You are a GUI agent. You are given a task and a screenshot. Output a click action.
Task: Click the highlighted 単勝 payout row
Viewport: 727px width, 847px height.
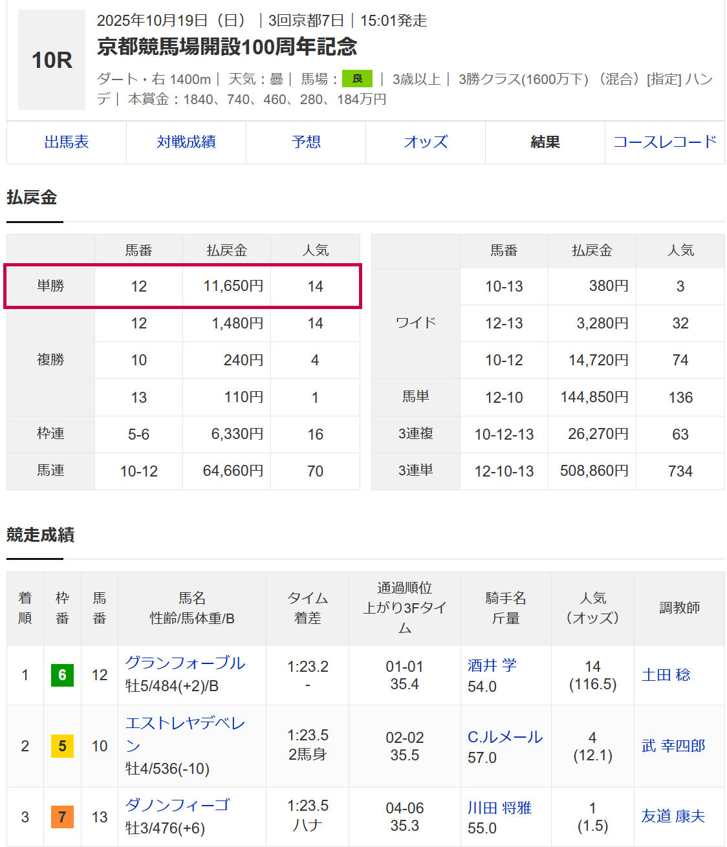tap(182, 286)
